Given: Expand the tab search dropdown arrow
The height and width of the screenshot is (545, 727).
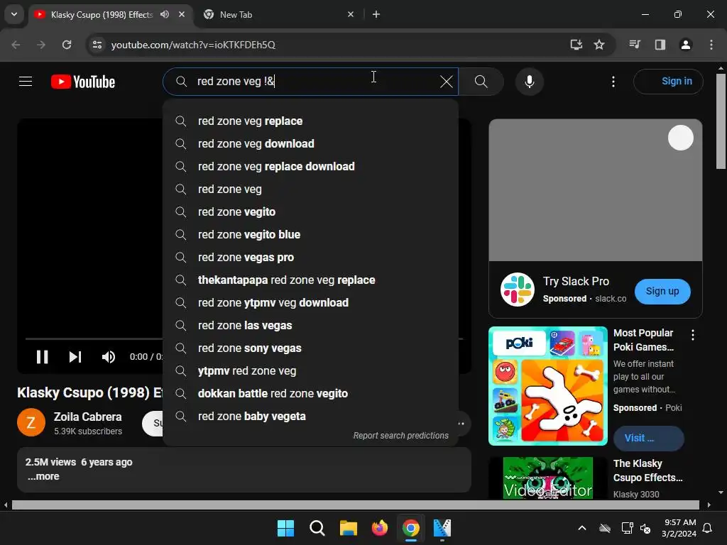Looking at the screenshot, I should (14, 14).
